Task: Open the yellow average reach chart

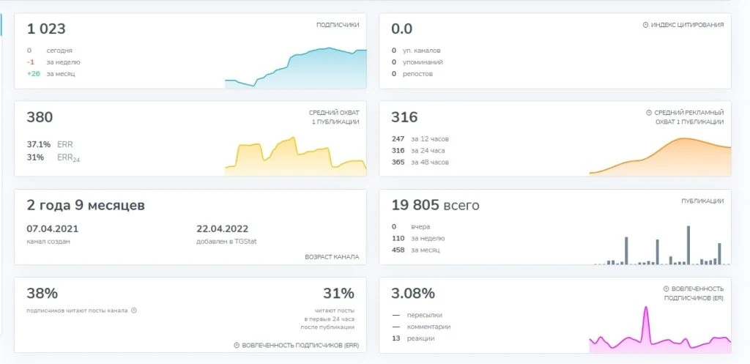Action: tap(296, 156)
